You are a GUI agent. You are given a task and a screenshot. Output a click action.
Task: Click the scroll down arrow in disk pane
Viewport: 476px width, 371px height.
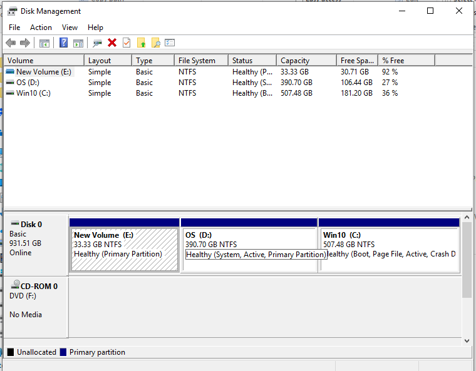467,341
